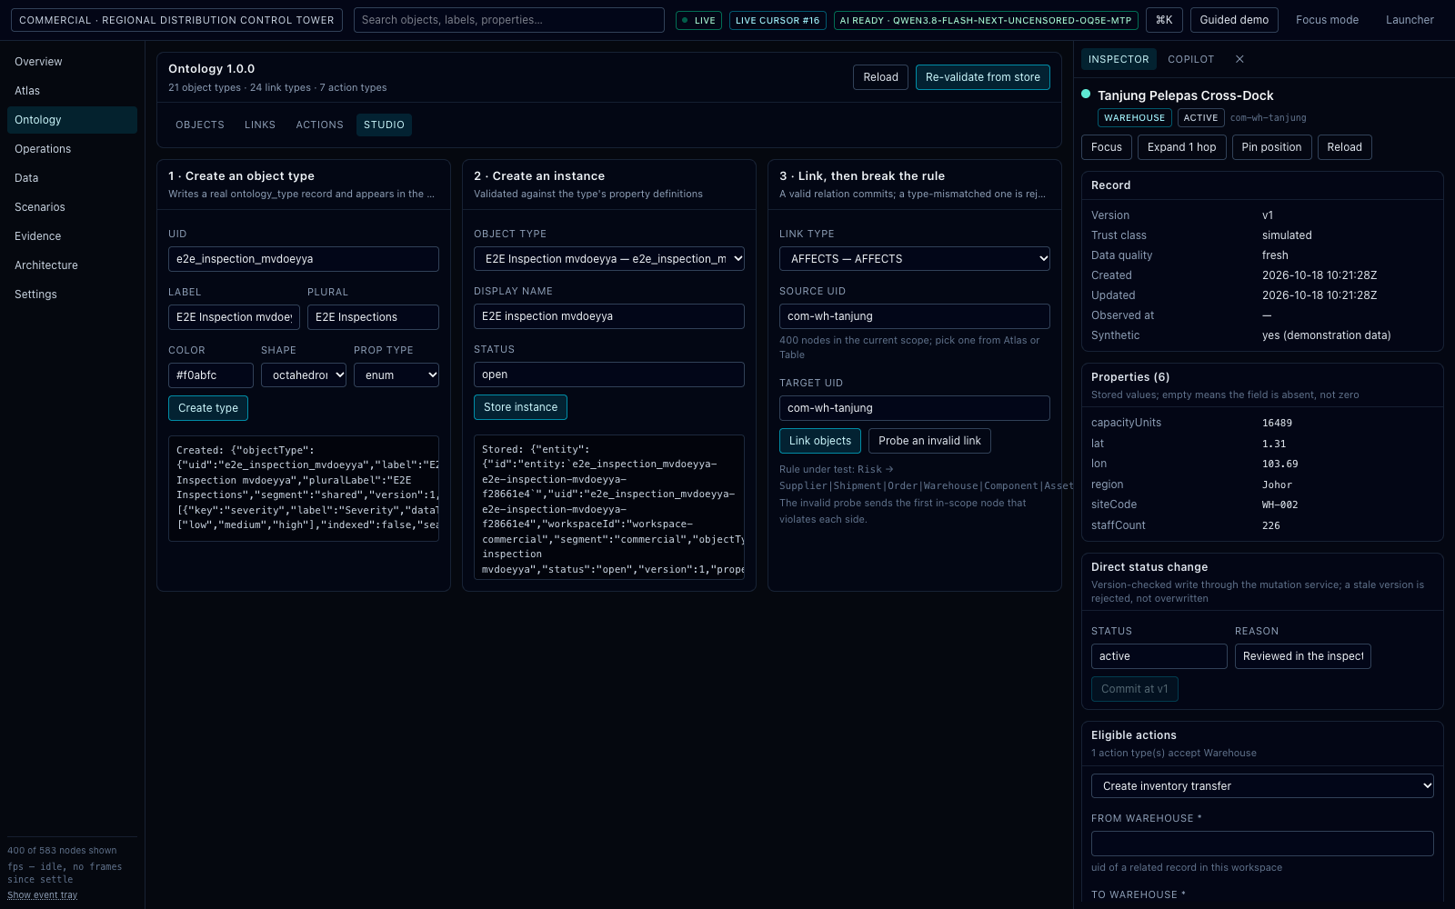Viewport: 1455px width, 909px height.
Task: Click the Link objects button
Action: point(820,441)
